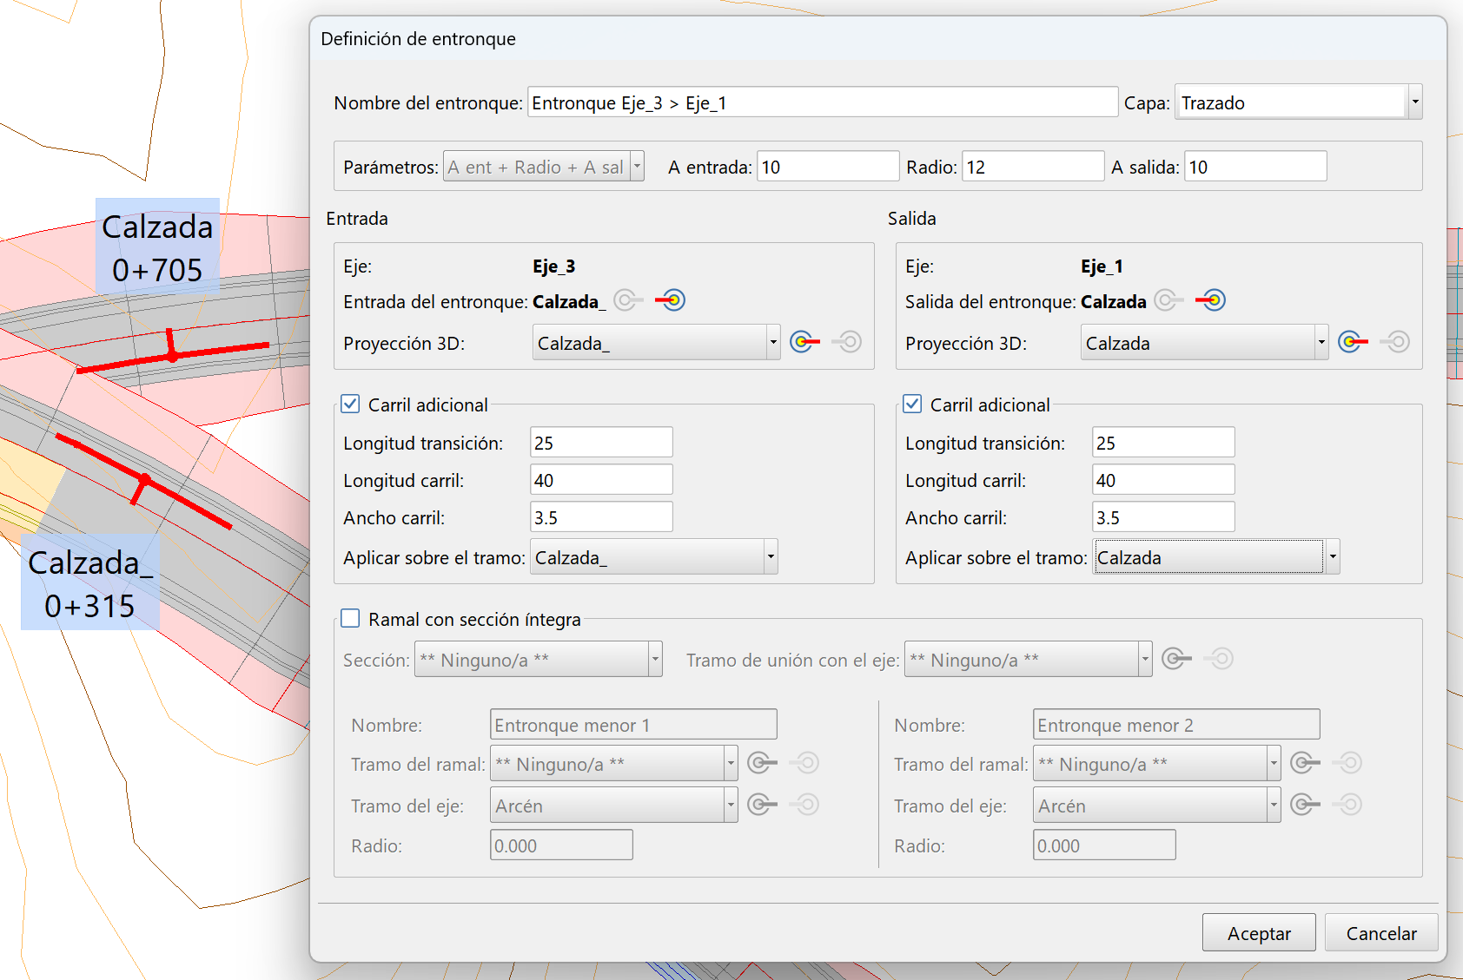Click gray pick icon beside Salida del entronque
Image resolution: width=1463 pixels, height=980 pixels.
[x=1168, y=300]
